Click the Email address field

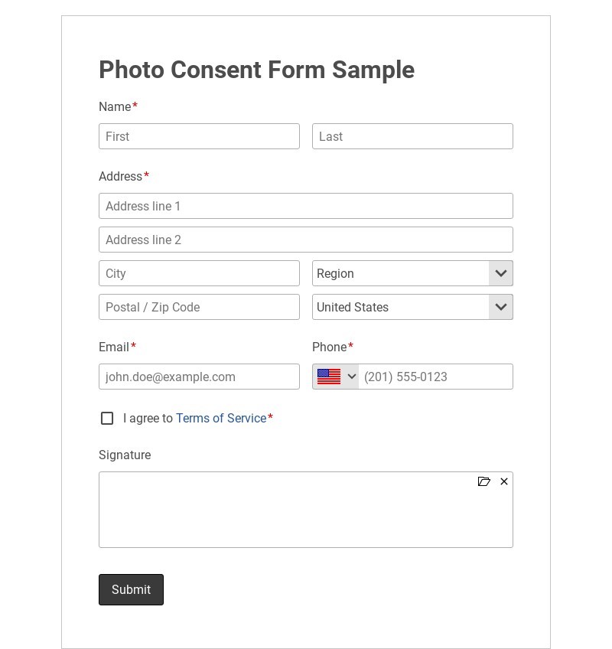(x=199, y=377)
